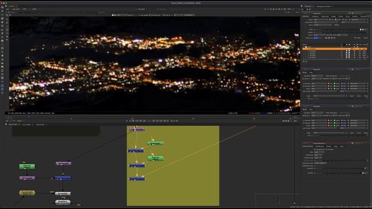Select the Viewer1 tab
The image size is (372, 209).
[12, 6]
